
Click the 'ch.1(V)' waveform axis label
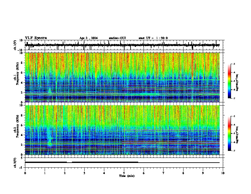point(15,45)
